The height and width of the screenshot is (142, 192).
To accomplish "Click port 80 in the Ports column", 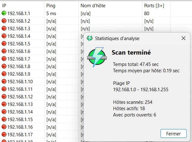I will coord(147,14).
